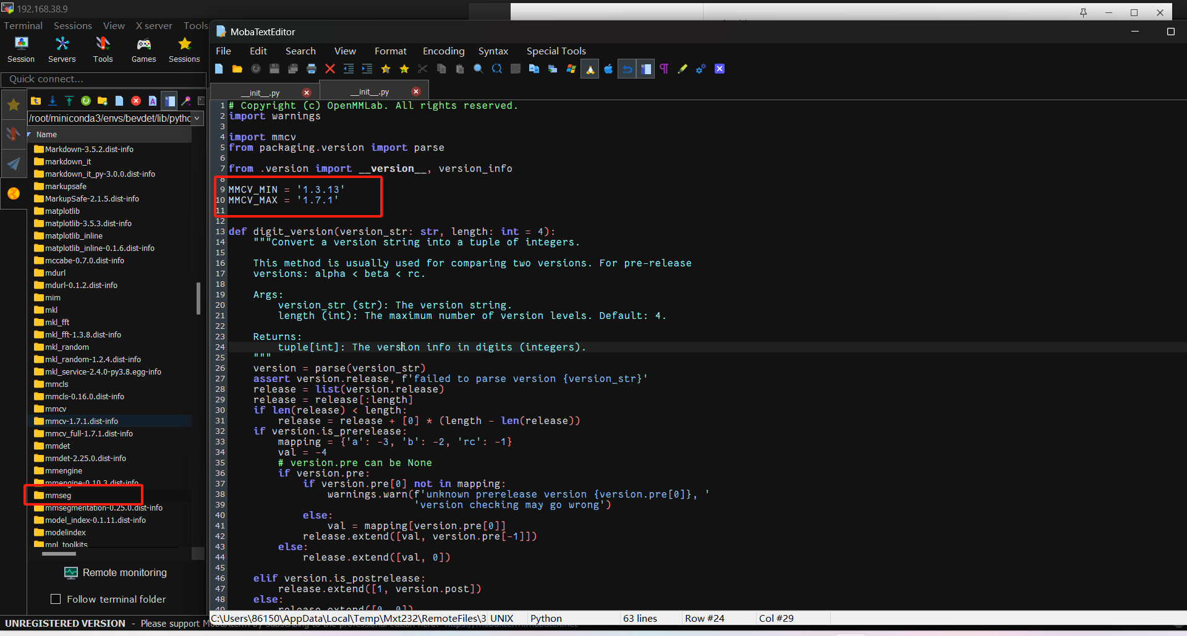The image size is (1187, 636).
Task: Toggle Mac apple line-ending format icon
Action: coord(608,69)
